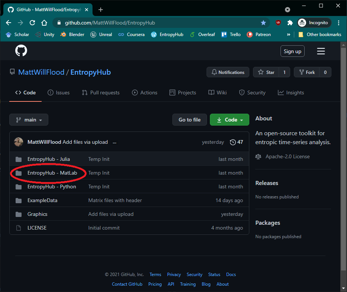Viewport: 347px width, 292px height.
Task: Star the EntropyHub repository
Action: [266, 72]
